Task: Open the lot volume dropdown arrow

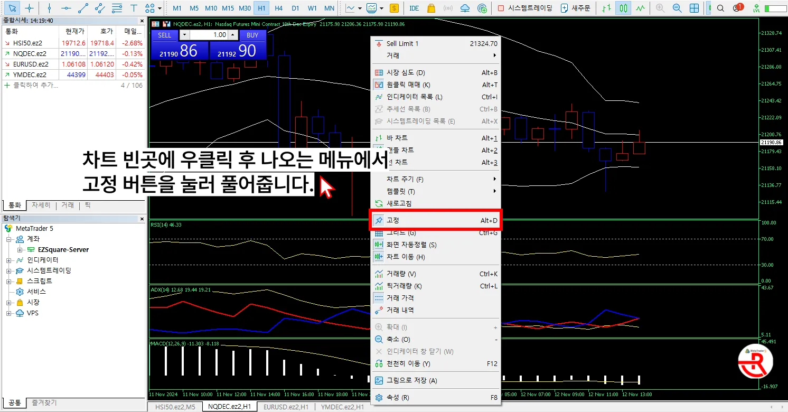Action: [184, 35]
